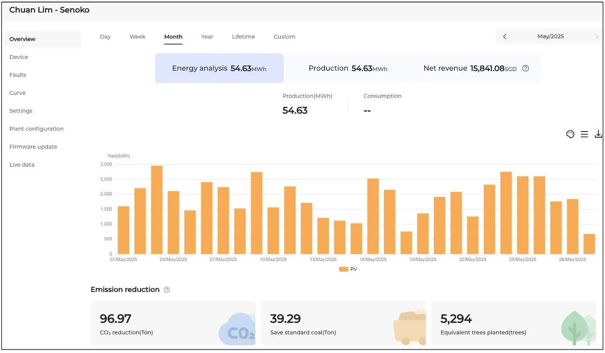Screen dimensions: 605x353
Task: Select the Year time range tab
Action: [207, 37]
